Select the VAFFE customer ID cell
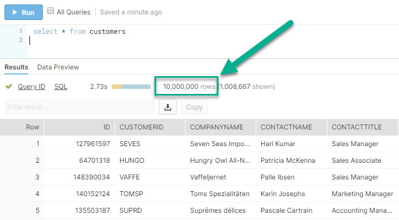The height and width of the screenshot is (220, 399). pos(150,177)
